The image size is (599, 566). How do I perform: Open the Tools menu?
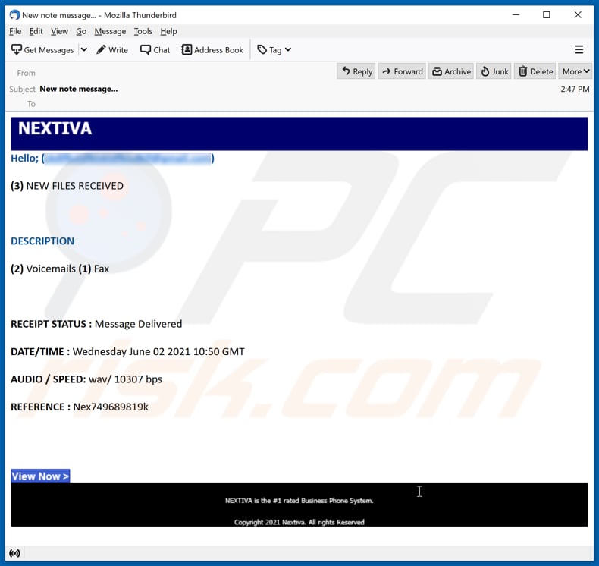pos(143,31)
